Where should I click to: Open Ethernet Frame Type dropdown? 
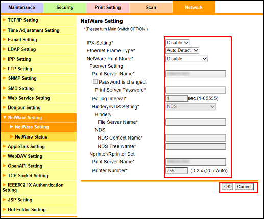point(182,50)
